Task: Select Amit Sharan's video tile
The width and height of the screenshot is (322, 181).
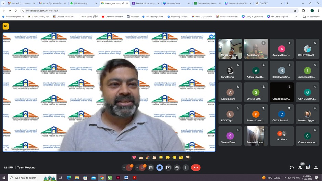Action: point(256,49)
